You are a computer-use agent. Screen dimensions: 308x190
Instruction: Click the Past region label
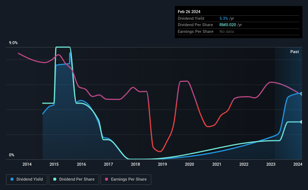(294, 52)
